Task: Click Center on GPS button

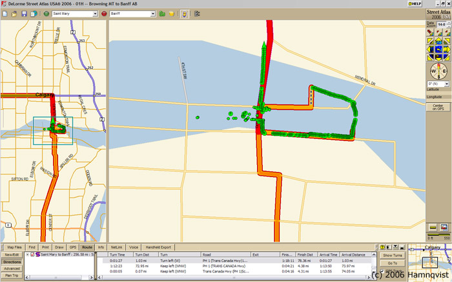Action: [x=438, y=107]
